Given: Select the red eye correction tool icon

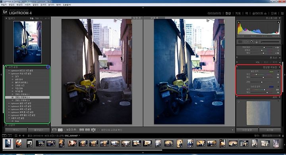Looking at the screenshot, I should (251, 42).
